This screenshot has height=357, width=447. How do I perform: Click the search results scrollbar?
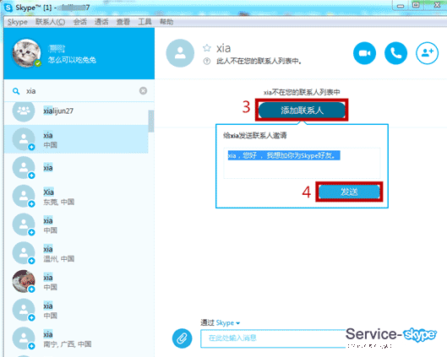[x=151, y=121]
